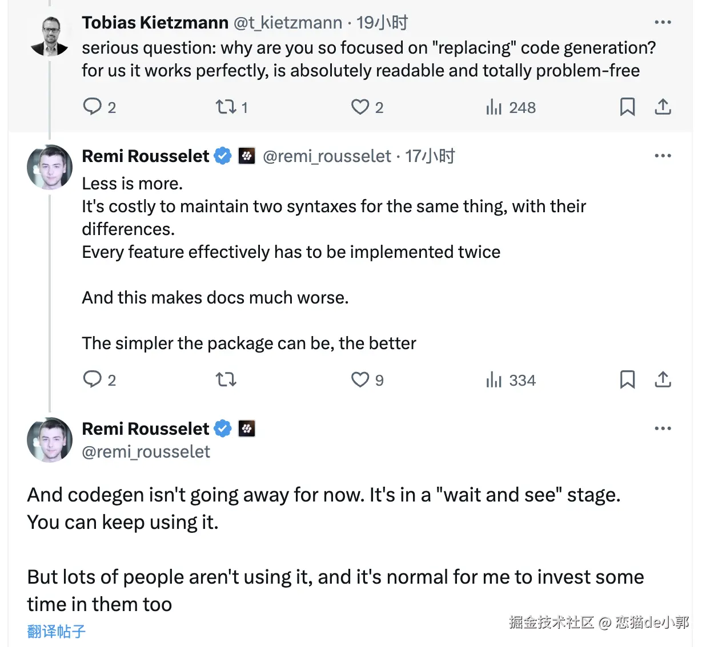Click Remi's affiliation badge on main tweet
Image resolution: width=706 pixels, height=647 pixels.
pyautogui.click(x=247, y=428)
